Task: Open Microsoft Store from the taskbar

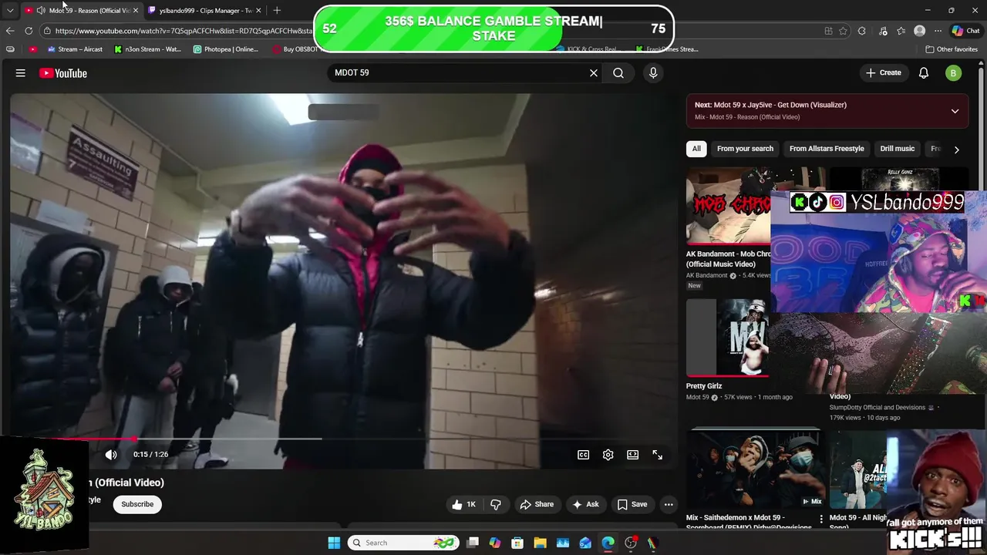Action: point(517,543)
